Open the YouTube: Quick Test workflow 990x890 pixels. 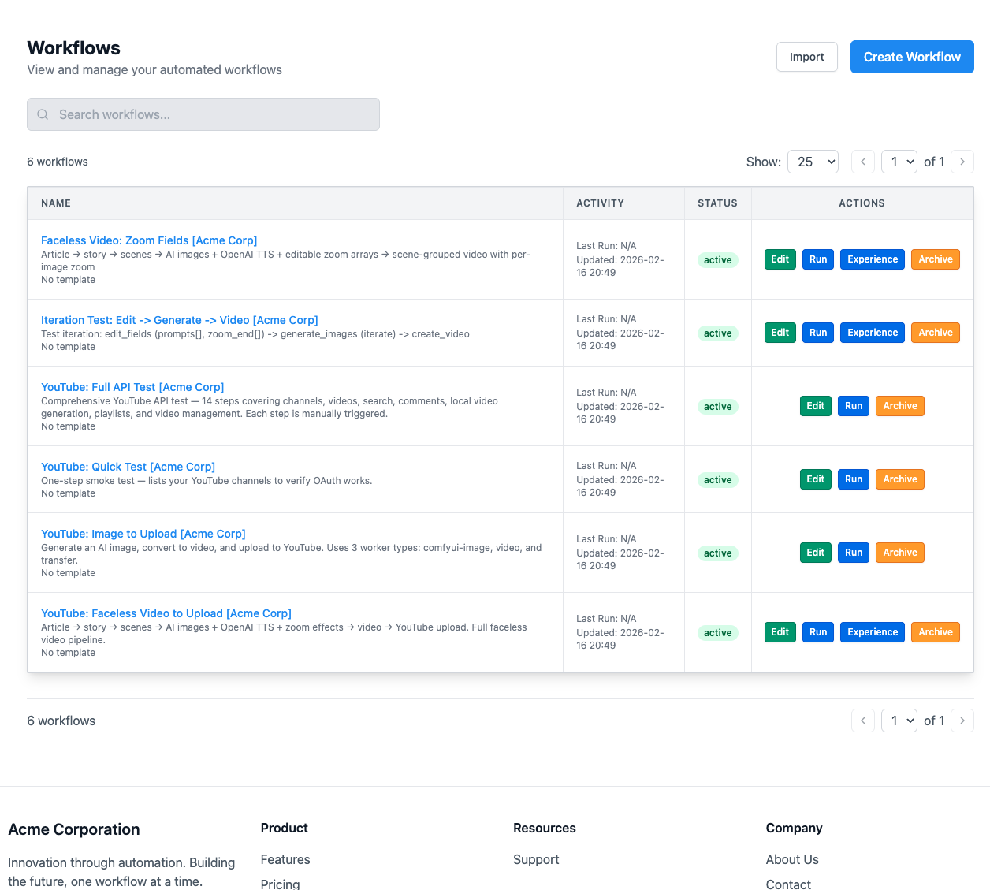click(128, 467)
